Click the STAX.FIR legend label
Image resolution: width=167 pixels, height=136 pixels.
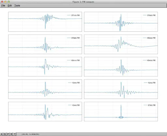point(152,105)
